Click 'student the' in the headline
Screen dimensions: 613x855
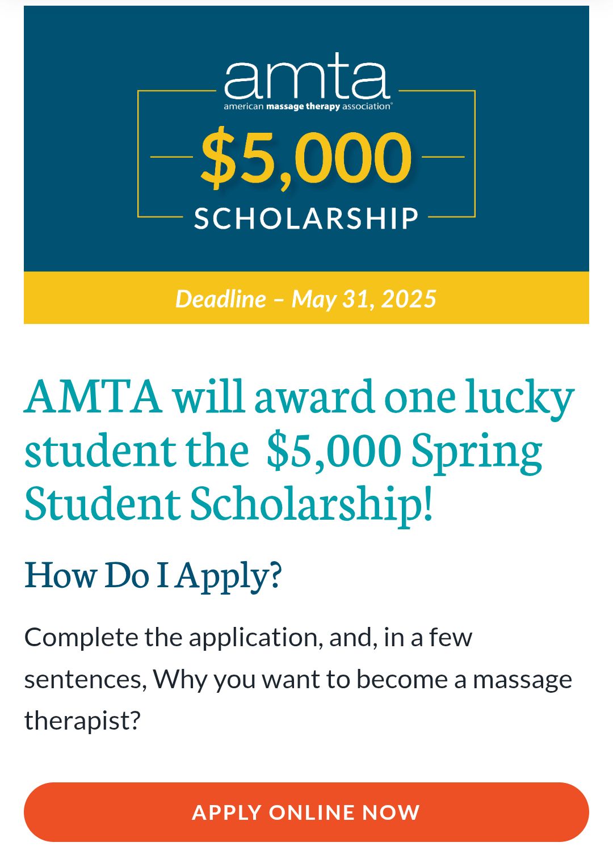[137, 450]
